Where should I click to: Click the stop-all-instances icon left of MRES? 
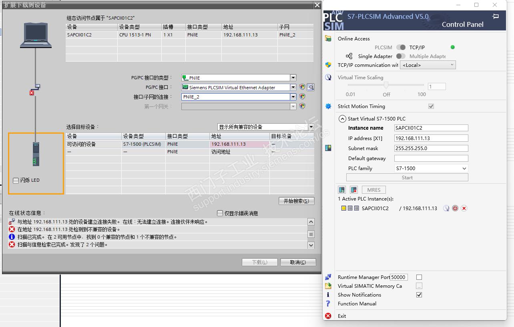tap(353, 190)
